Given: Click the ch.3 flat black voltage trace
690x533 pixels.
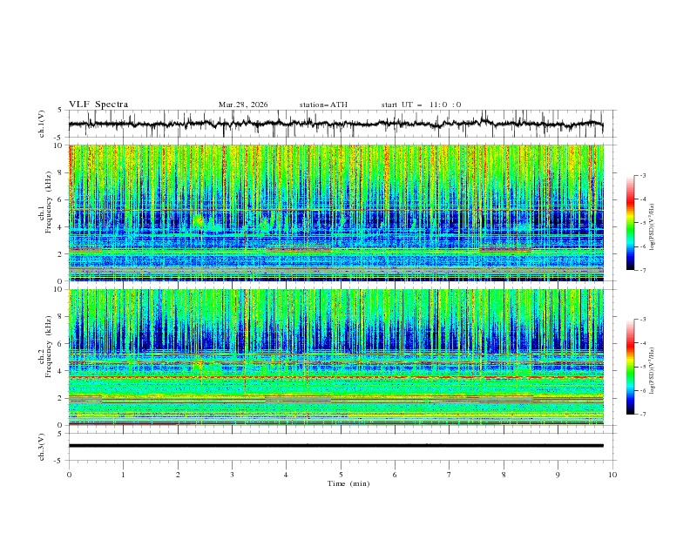Looking at the screenshot, I should click(x=336, y=446).
